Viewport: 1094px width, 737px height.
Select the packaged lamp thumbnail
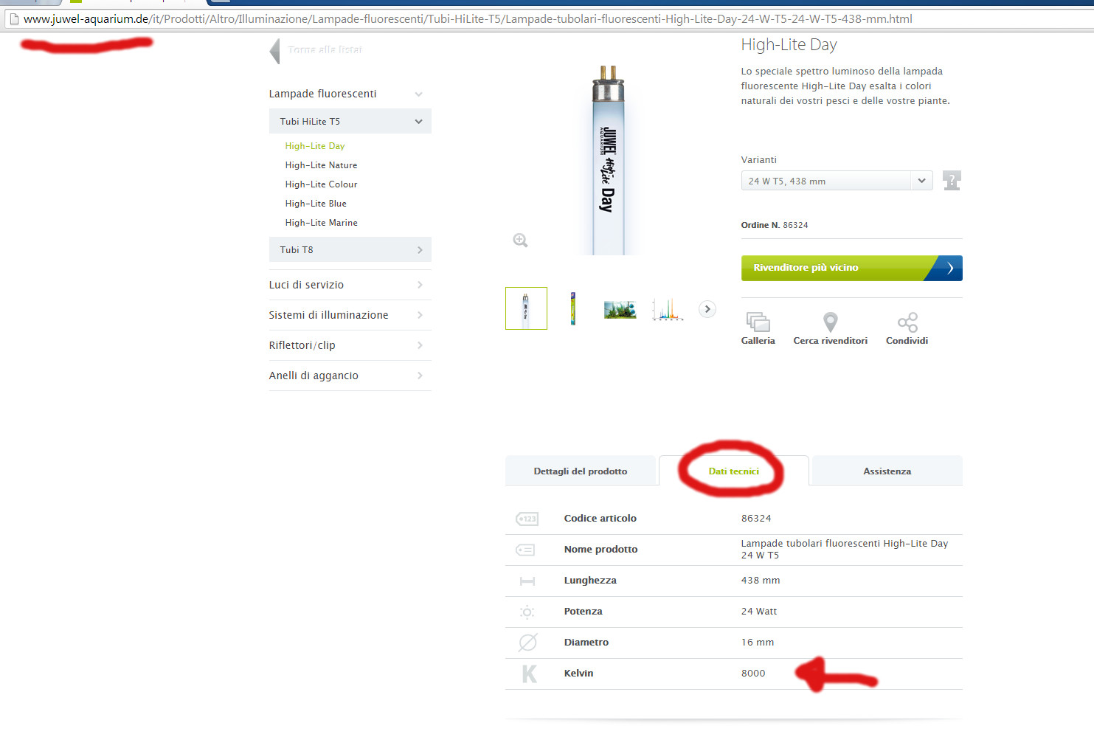(x=572, y=308)
